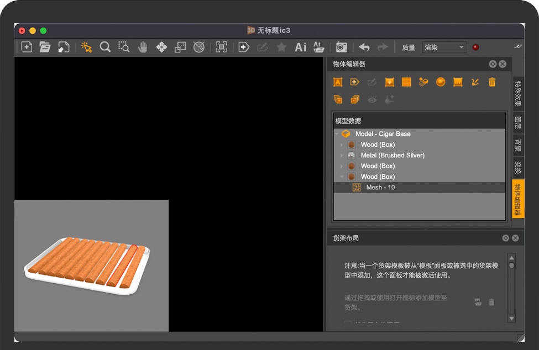Click the undo arrow in the toolbar

click(x=364, y=47)
